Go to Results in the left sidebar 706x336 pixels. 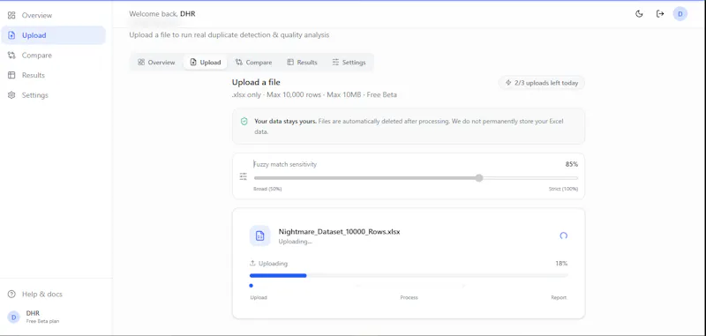tap(53, 75)
